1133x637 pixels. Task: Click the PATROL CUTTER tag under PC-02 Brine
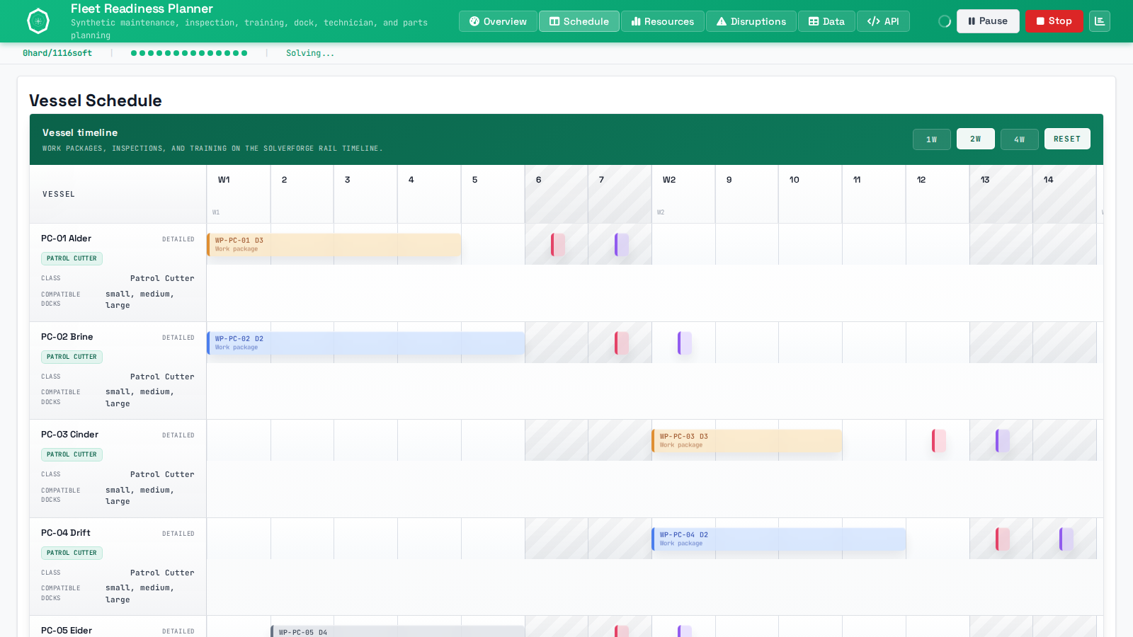(x=72, y=357)
